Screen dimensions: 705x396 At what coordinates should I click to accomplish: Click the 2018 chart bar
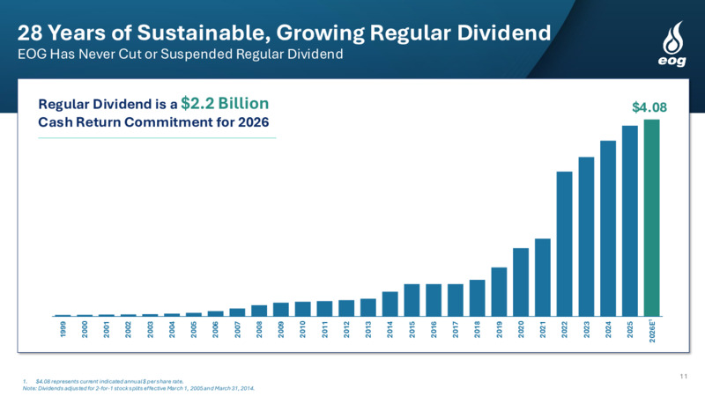click(x=477, y=298)
